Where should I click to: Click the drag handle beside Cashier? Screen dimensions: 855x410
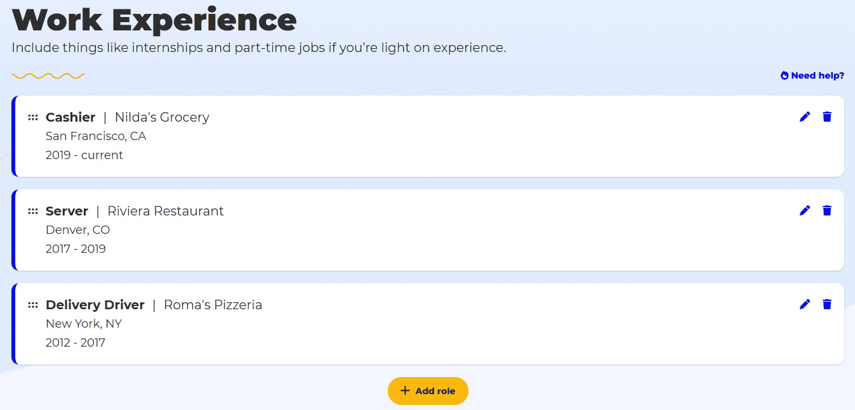32,117
